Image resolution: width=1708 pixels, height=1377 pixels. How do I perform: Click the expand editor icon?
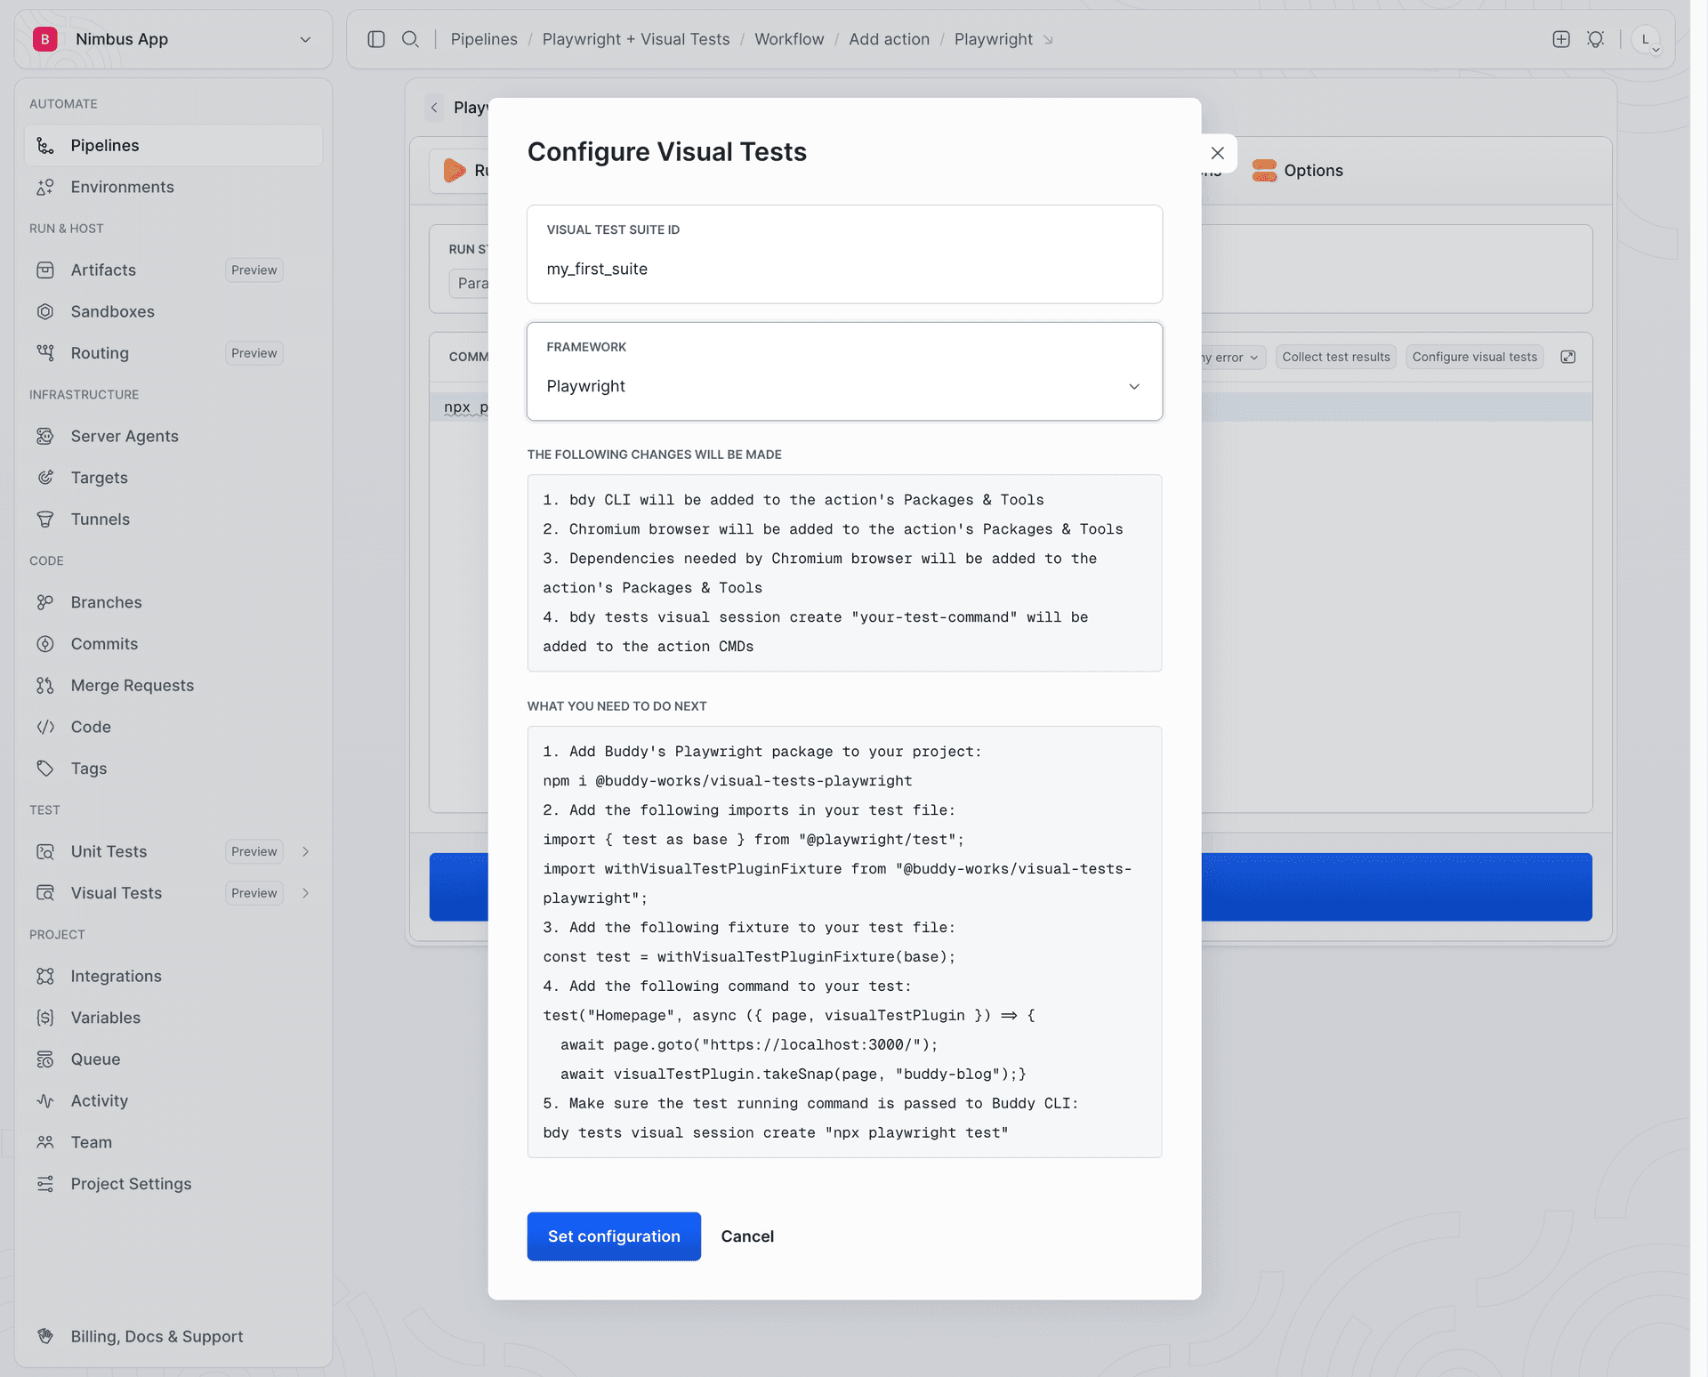(x=1568, y=357)
